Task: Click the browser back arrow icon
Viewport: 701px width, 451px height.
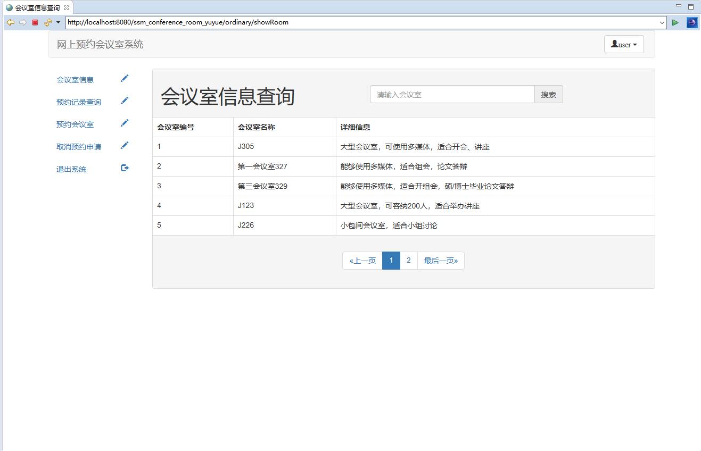Action: coord(10,22)
